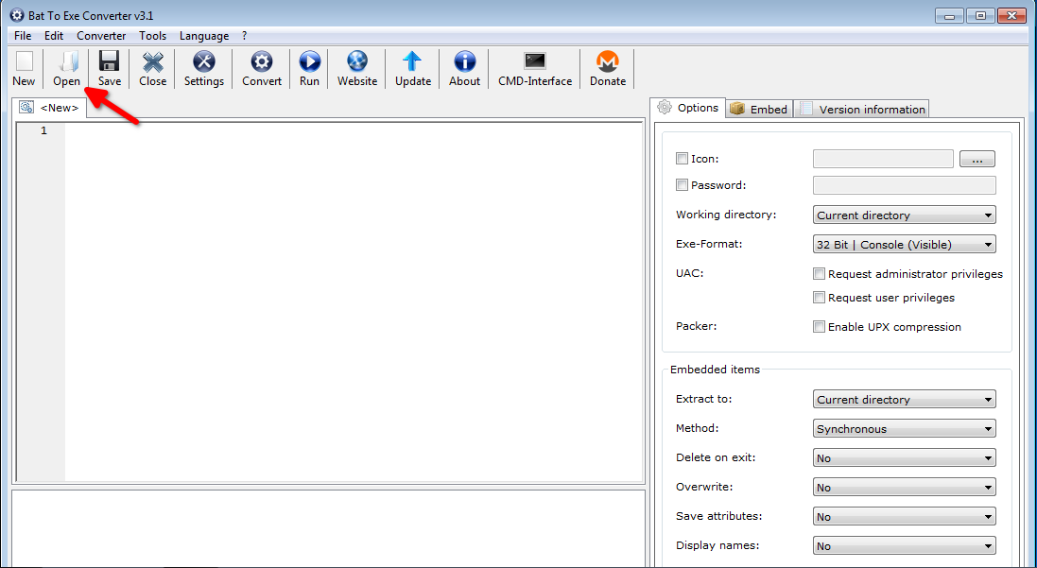Image resolution: width=1037 pixels, height=568 pixels.
Task: Open the Language menu
Action: [204, 36]
